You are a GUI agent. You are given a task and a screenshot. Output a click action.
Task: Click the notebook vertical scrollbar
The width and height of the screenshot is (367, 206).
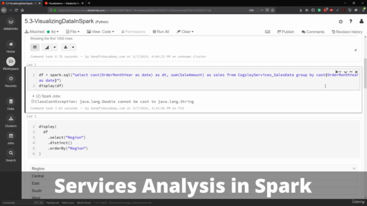click(x=365, y=73)
